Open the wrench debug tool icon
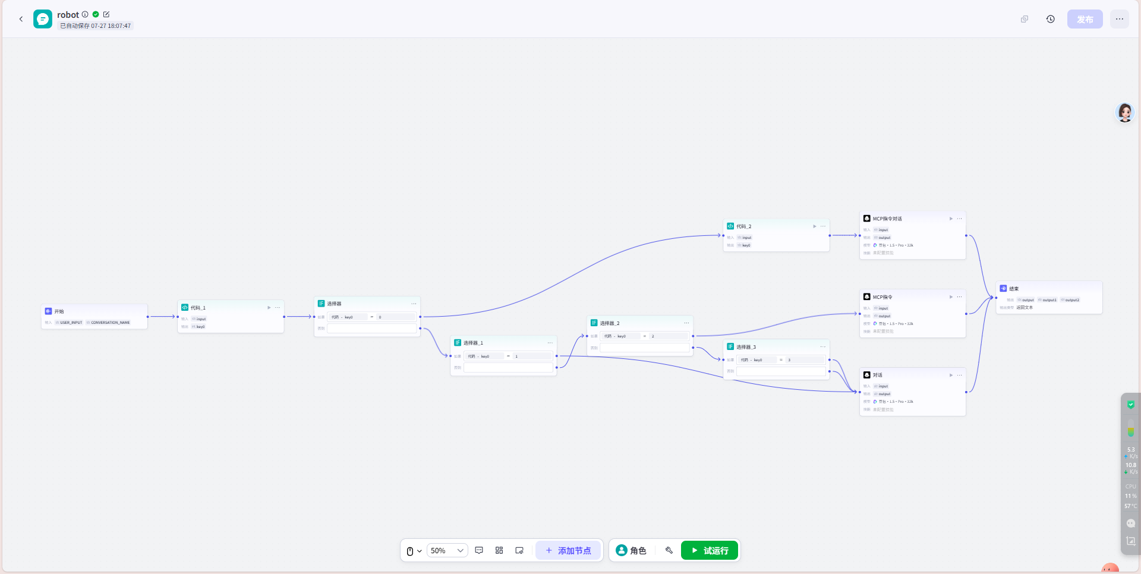 pos(669,550)
